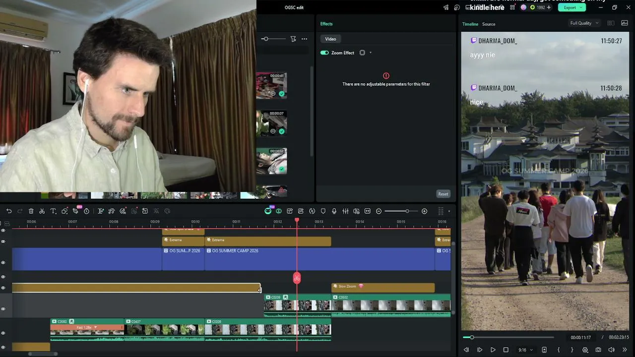This screenshot has height=357, width=635.
Task: Take a snapshot with the camera icon
Action: coord(598,350)
